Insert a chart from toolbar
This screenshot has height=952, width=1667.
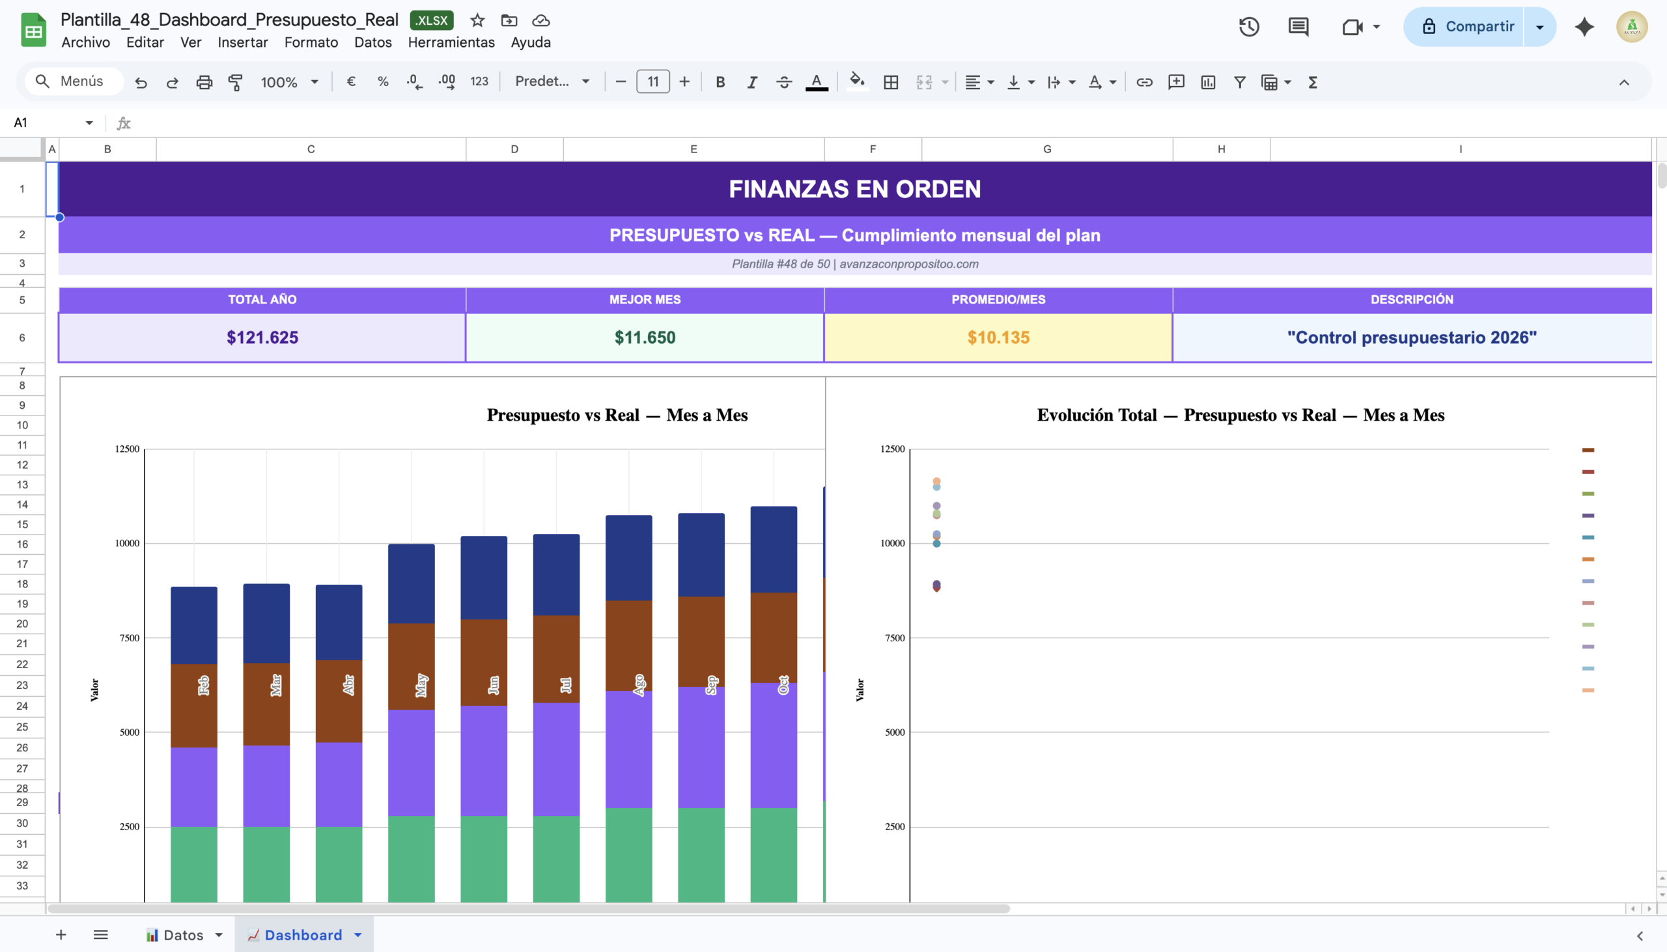tap(1207, 82)
